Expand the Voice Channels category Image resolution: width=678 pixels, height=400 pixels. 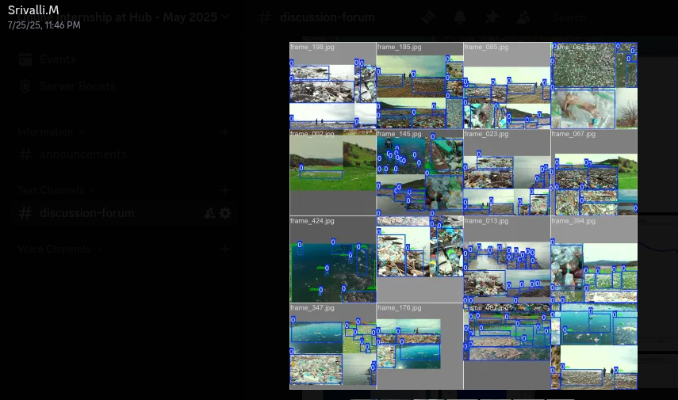[x=59, y=249]
